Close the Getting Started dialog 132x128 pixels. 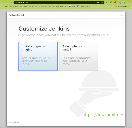[x=122, y=15]
